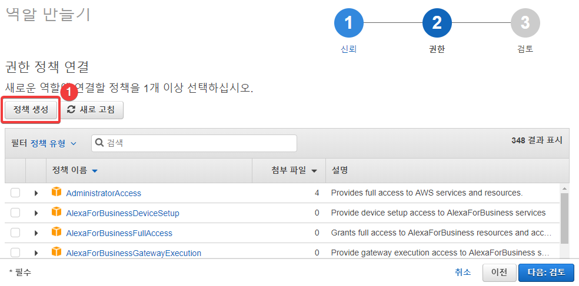
Task: Open AlexaForBusinessGatewayExecution policy link
Action: coord(134,253)
